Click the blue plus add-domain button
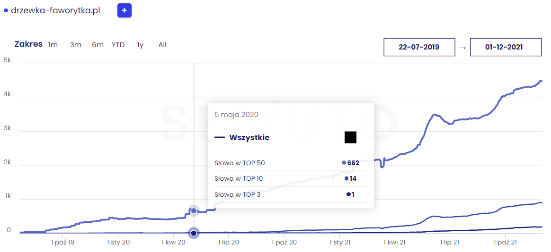Viewport: 551px width, 252px height. point(124,10)
